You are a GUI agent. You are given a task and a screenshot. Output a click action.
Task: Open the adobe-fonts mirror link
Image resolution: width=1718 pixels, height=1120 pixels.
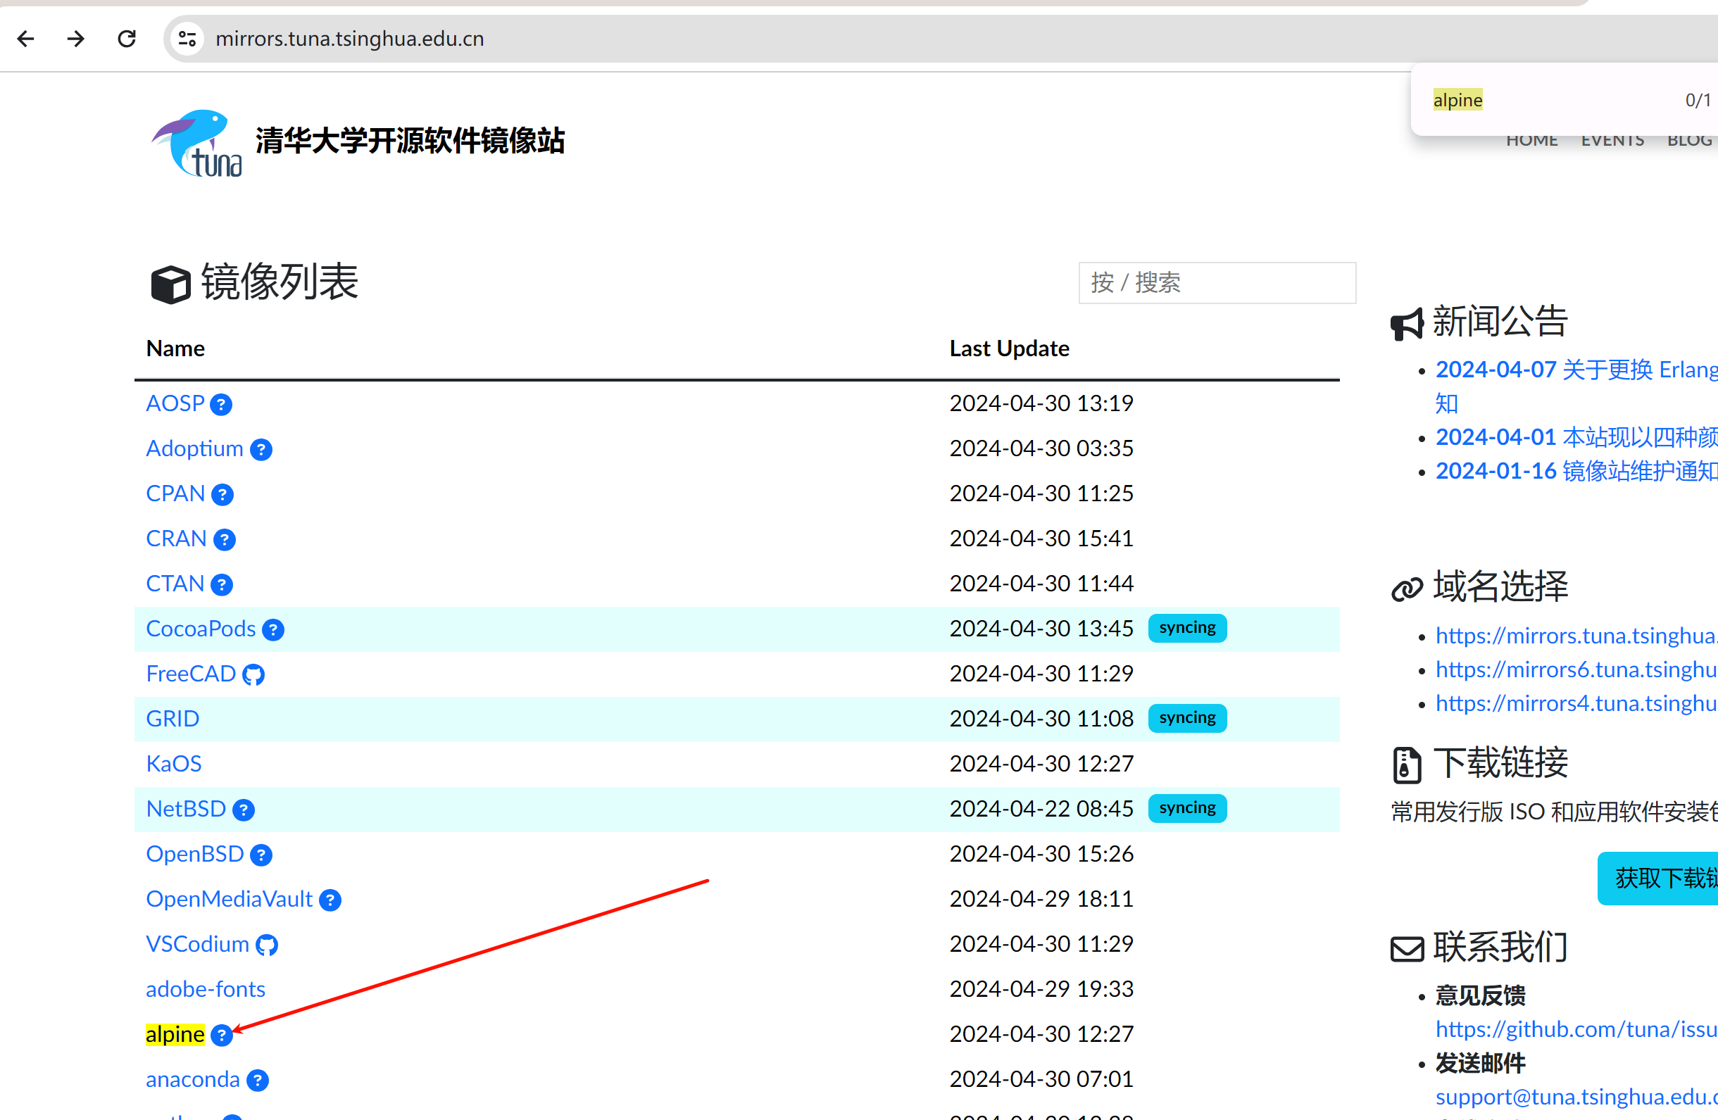pos(205,988)
